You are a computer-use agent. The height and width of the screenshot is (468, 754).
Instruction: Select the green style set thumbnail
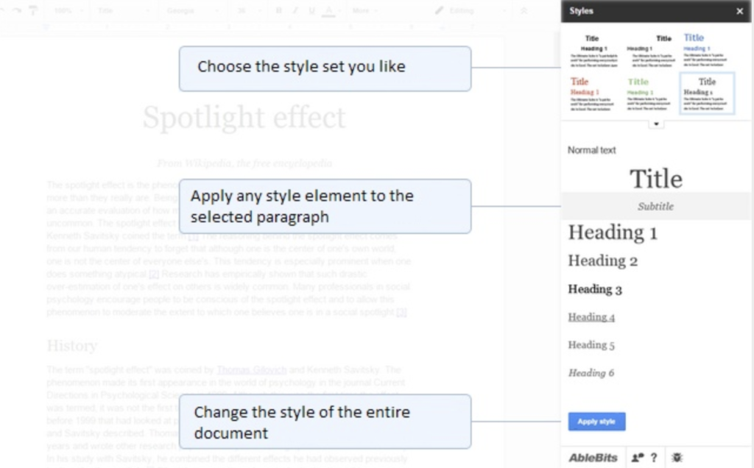tap(649, 94)
